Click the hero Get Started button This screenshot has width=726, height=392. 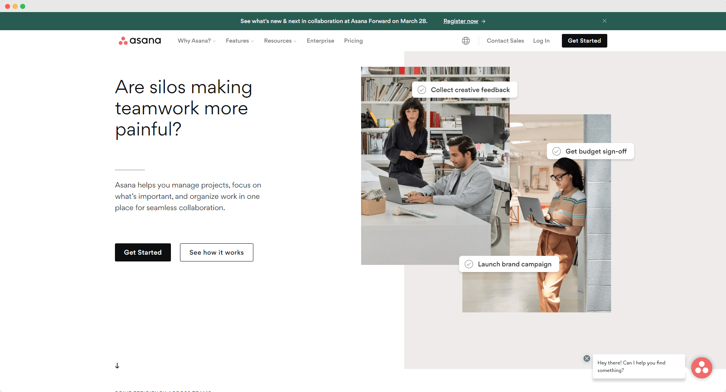click(x=143, y=252)
